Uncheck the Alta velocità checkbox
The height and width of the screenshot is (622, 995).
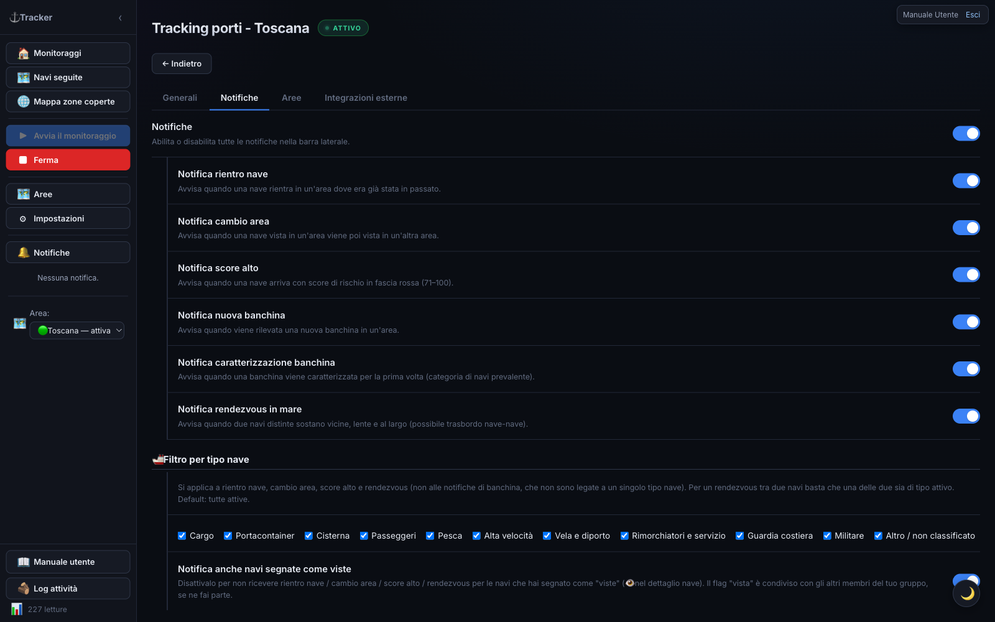point(476,536)
